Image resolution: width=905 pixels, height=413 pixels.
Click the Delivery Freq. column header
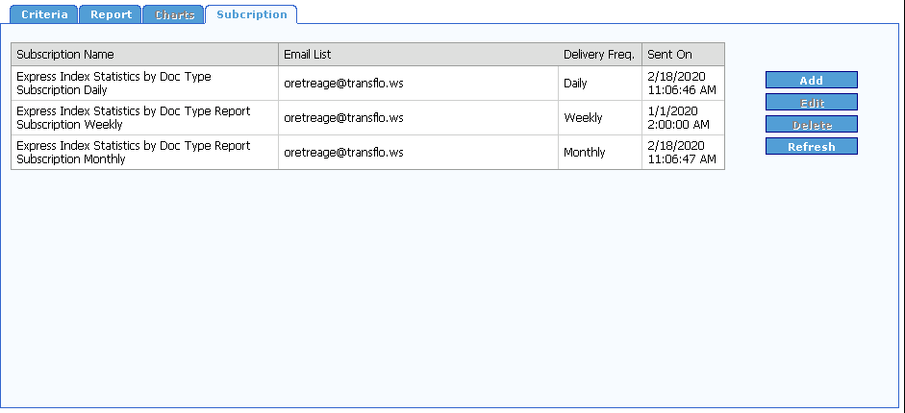(600, 54)
